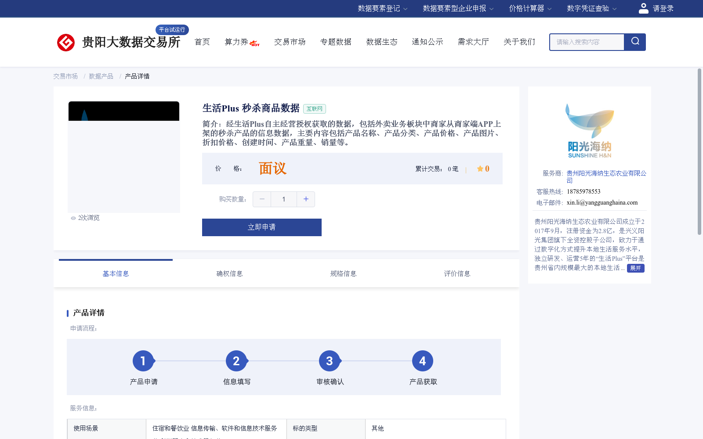
Task: Go to 首页 in navigation
Action: [202, 42]
